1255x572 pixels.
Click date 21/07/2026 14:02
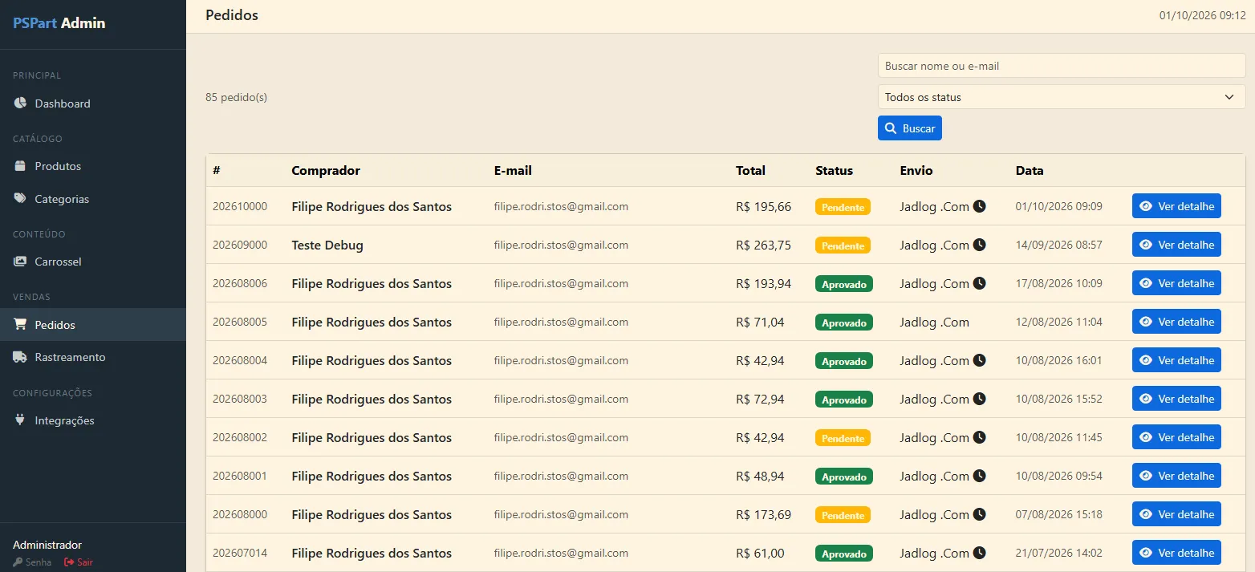pos(1058,553)
